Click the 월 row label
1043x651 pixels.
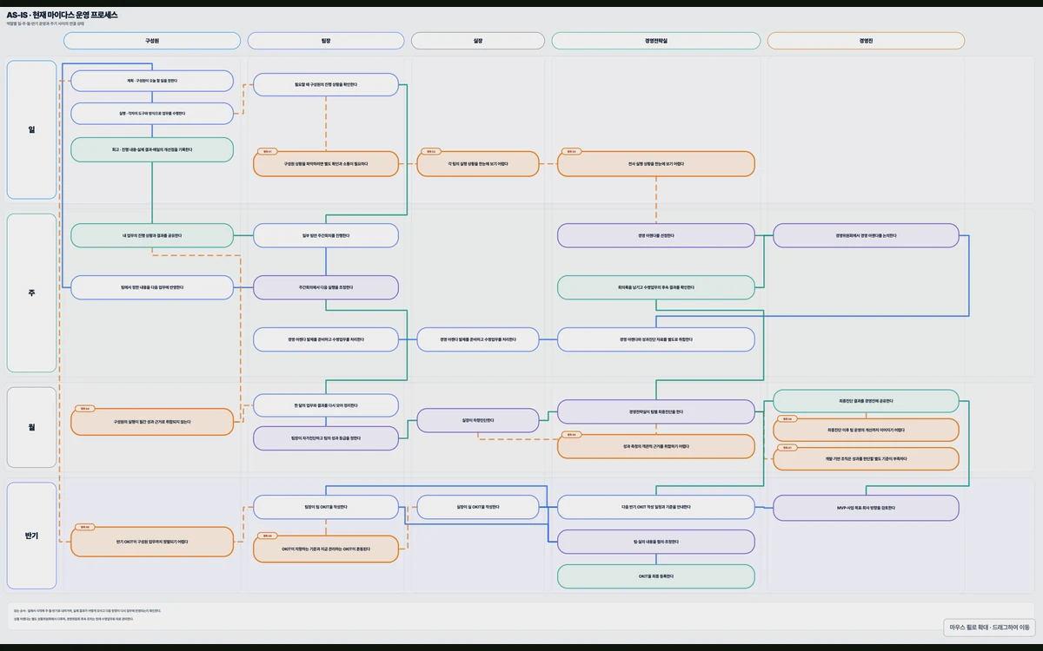pos(32,427)
